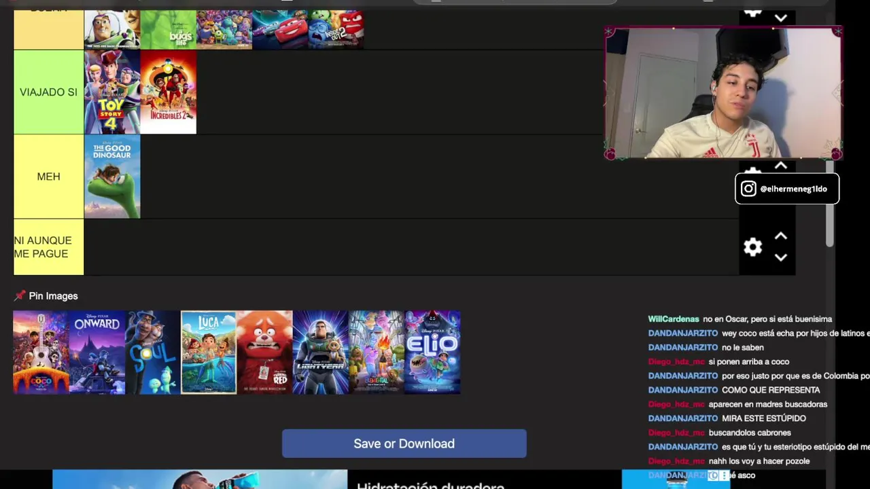Screen dimensions: 870x489
Task: Click the streamer webcam overlay
Action: click(x=723, y=93)
